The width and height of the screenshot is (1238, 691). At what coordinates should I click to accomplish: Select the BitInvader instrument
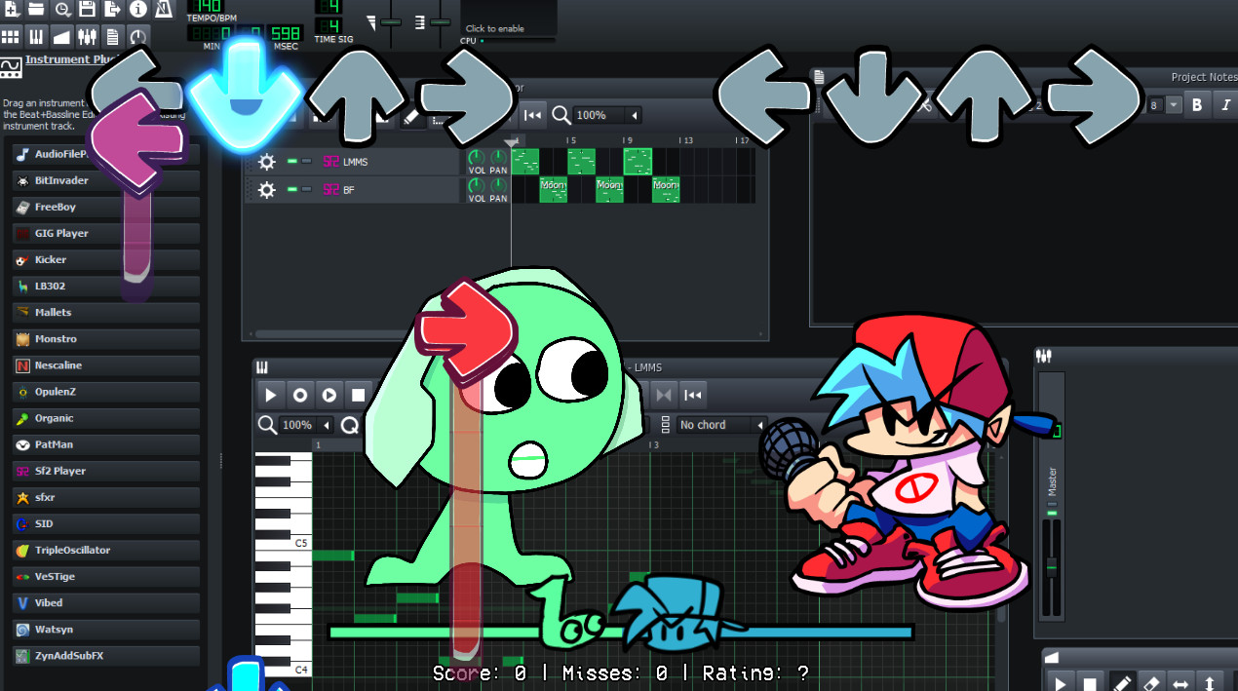(106, 180)
